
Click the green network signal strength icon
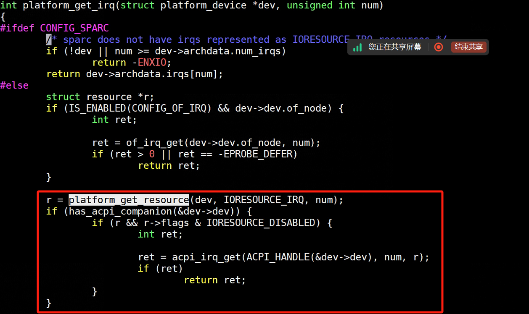[357, 47]
